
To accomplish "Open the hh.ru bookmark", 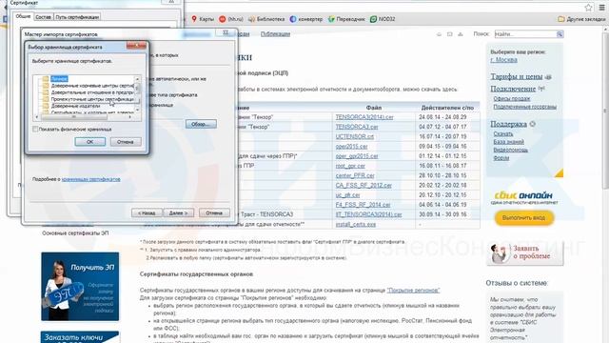I will click(231, 19).
